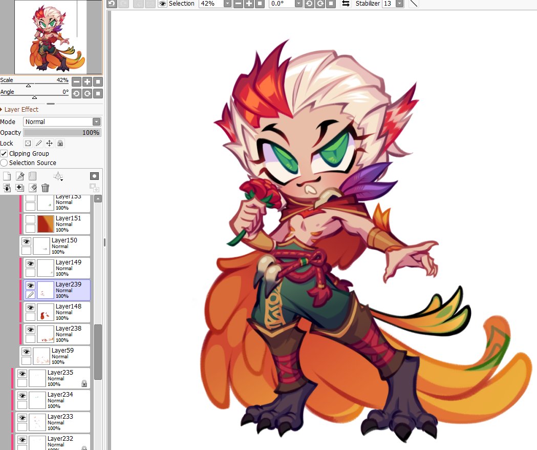Image resolution: width=537 pixels, height=450 pixels.
Task: Hide Layer235 using its eye icon
Action: (x=22, y=374)
